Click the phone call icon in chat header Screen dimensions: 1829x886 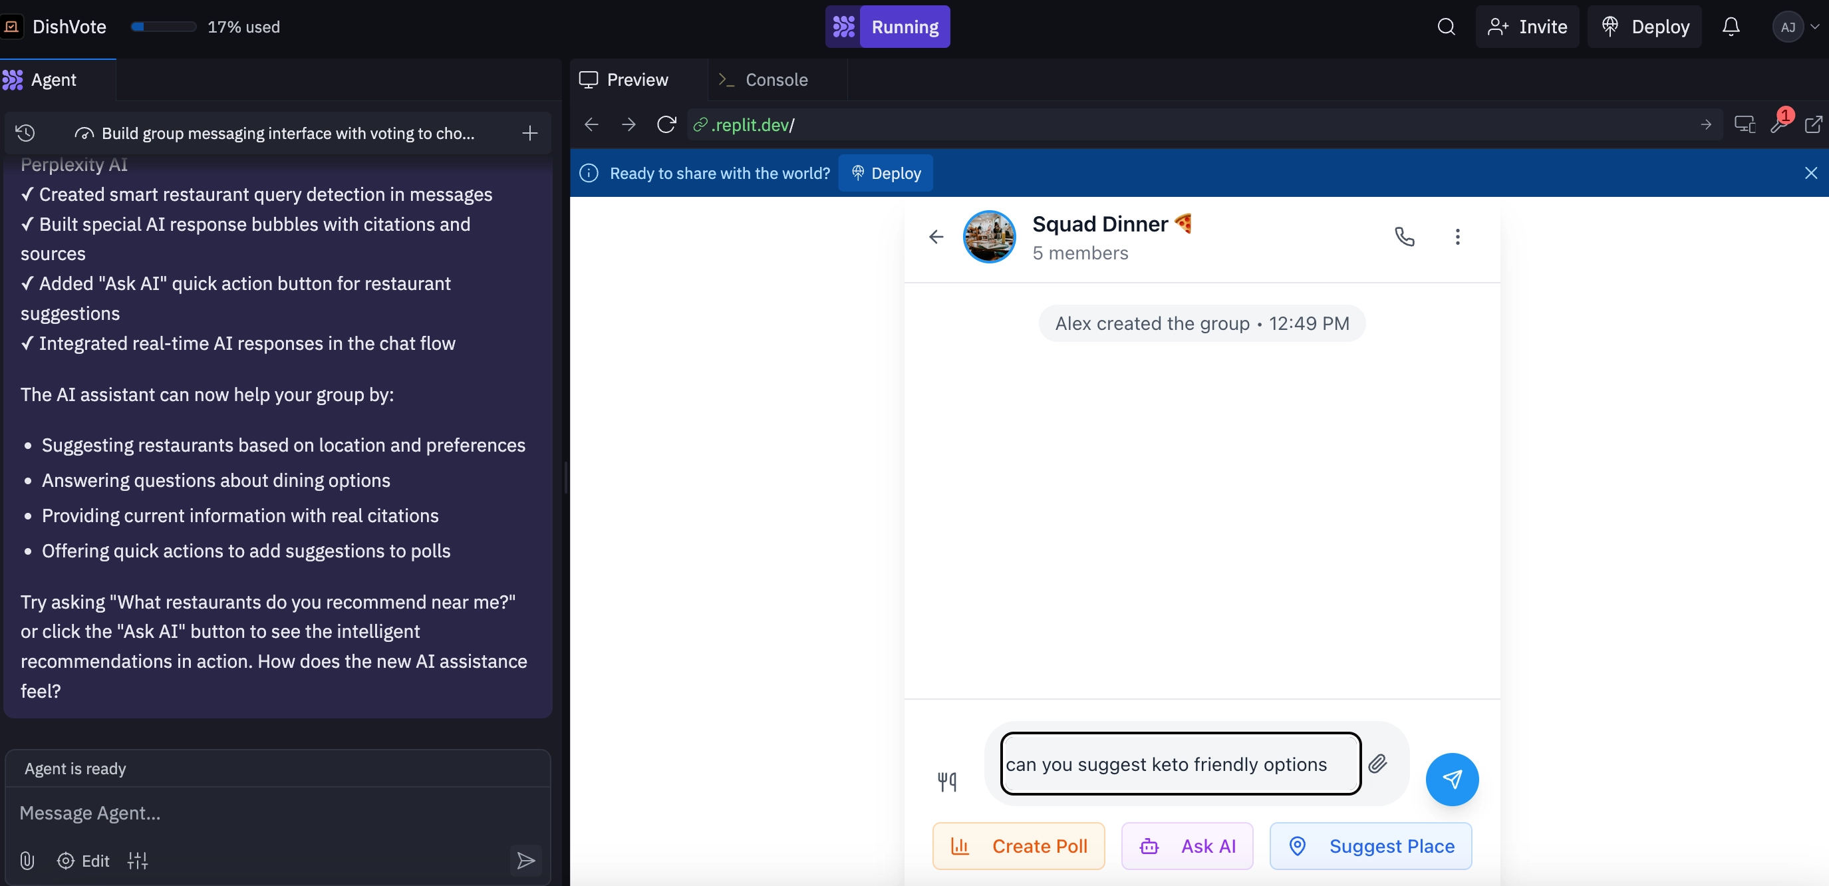tap(1404, 236)
